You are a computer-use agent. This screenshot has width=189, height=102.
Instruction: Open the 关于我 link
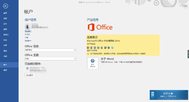click(x=27, y=34)
